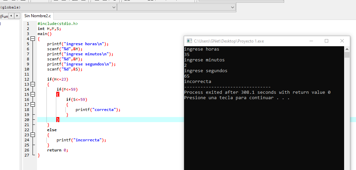
Task: Click 'ingrese horas' output in console
Action: (202, 49)
